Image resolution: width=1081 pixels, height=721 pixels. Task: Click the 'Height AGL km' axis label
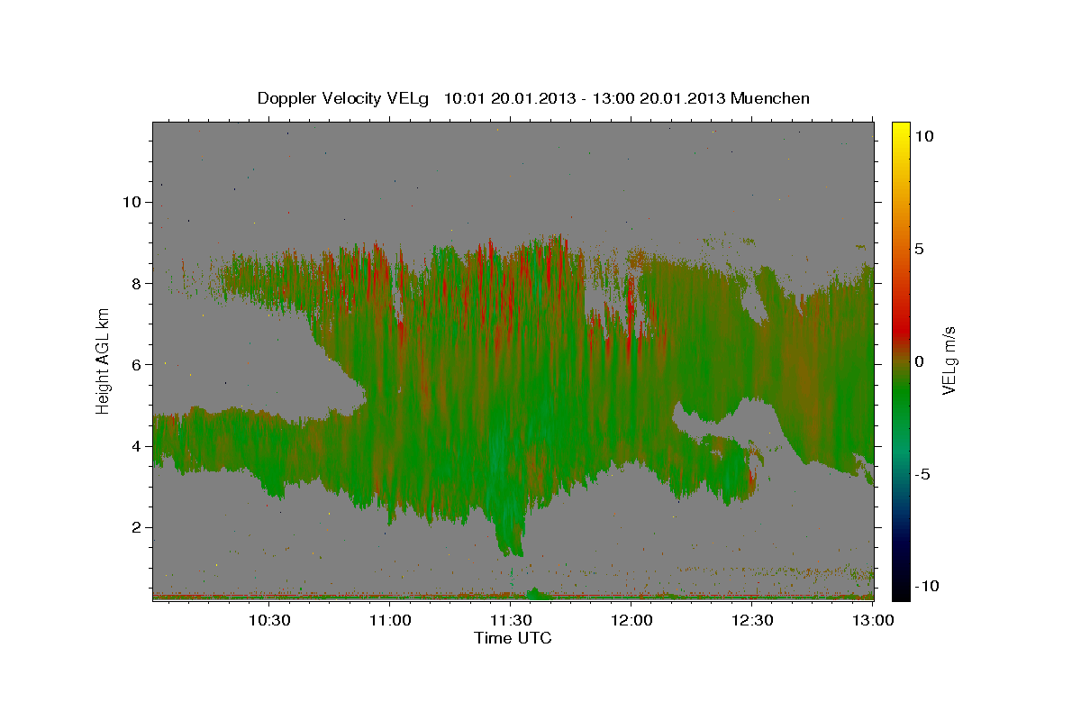click(104, 361)
